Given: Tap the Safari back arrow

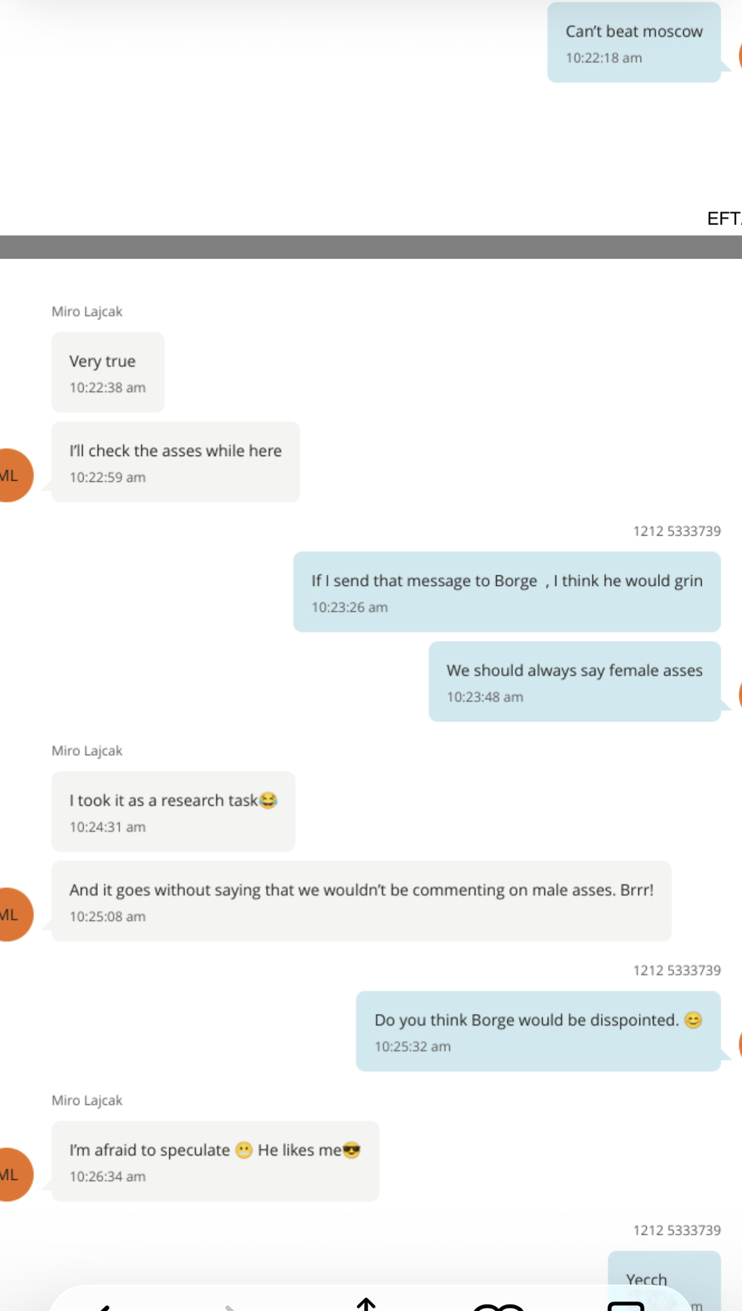Looking at the screenshot, I should click(x=105, y=1306).
